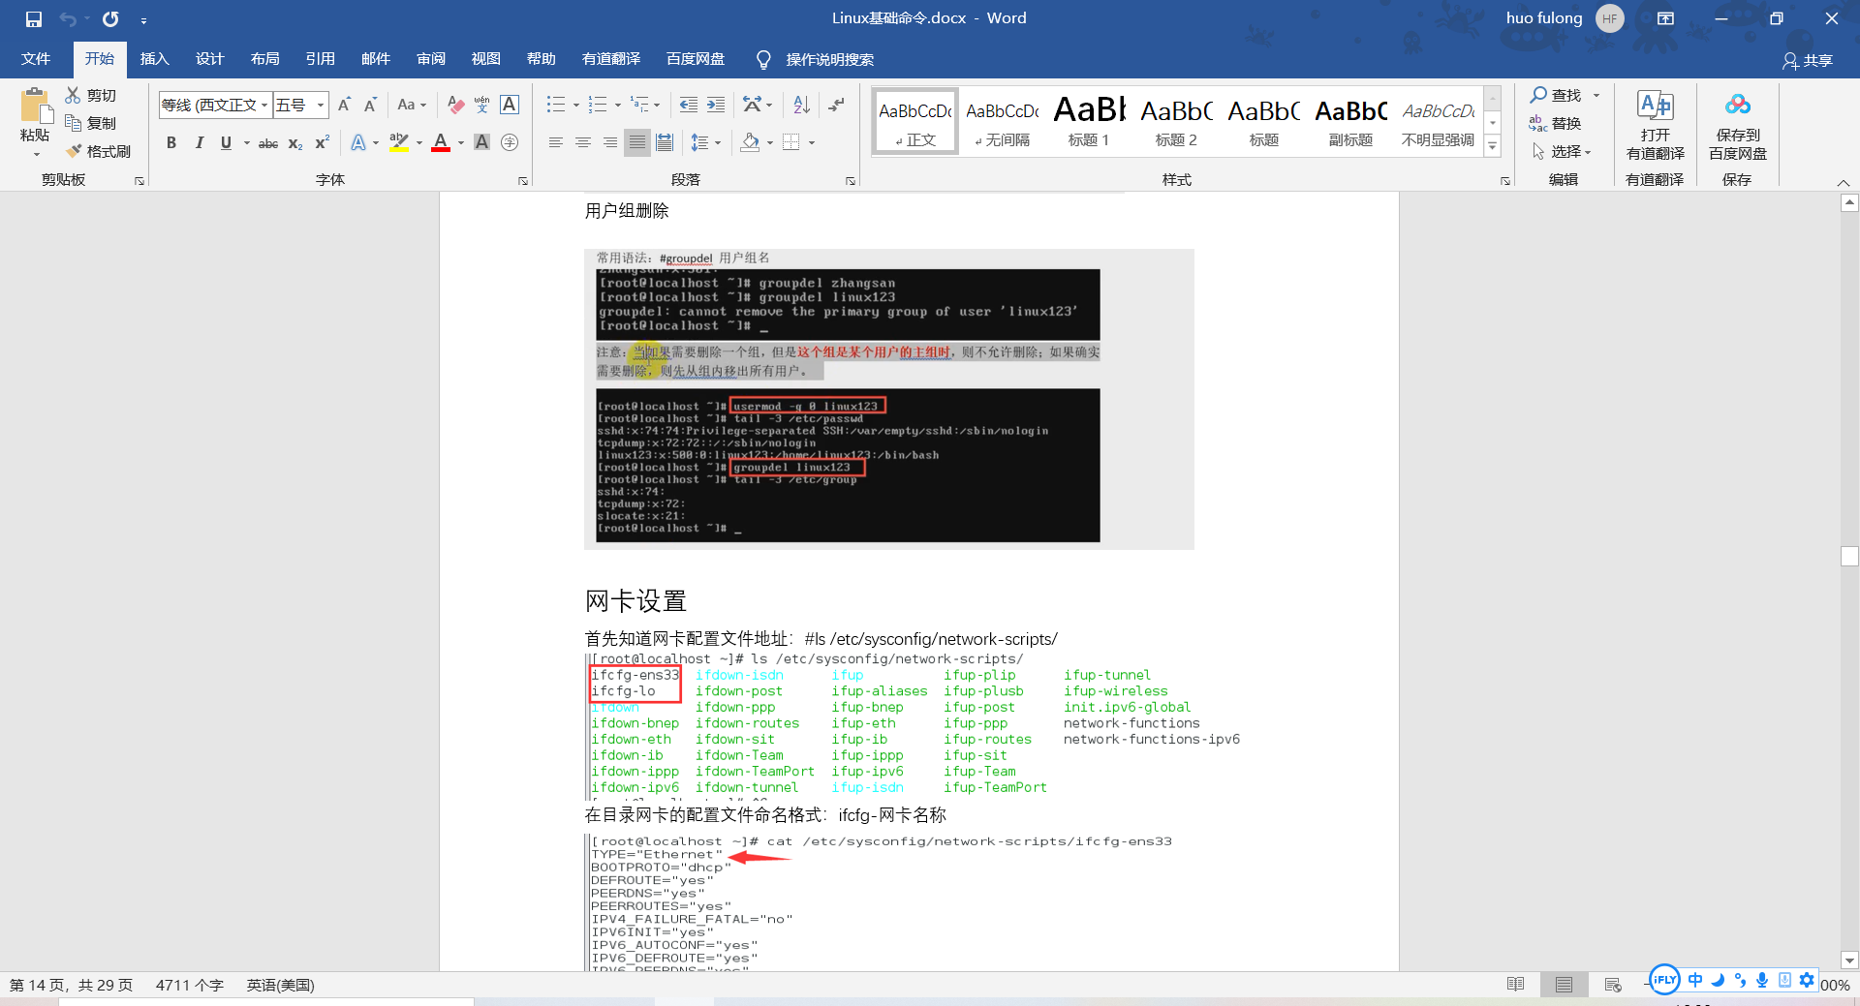Redo the action with the repeat icon
The height and width of the screenshot is (1006, 1860).
click(110, 18)
